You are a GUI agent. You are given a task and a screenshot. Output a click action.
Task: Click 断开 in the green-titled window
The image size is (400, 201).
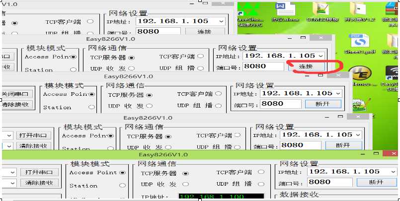pyautogui.click(x=377, y=182)
